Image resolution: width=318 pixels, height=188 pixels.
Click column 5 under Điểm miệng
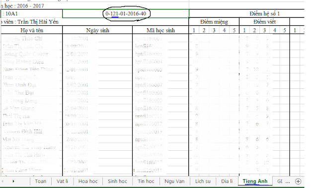[x=234, y=30]
